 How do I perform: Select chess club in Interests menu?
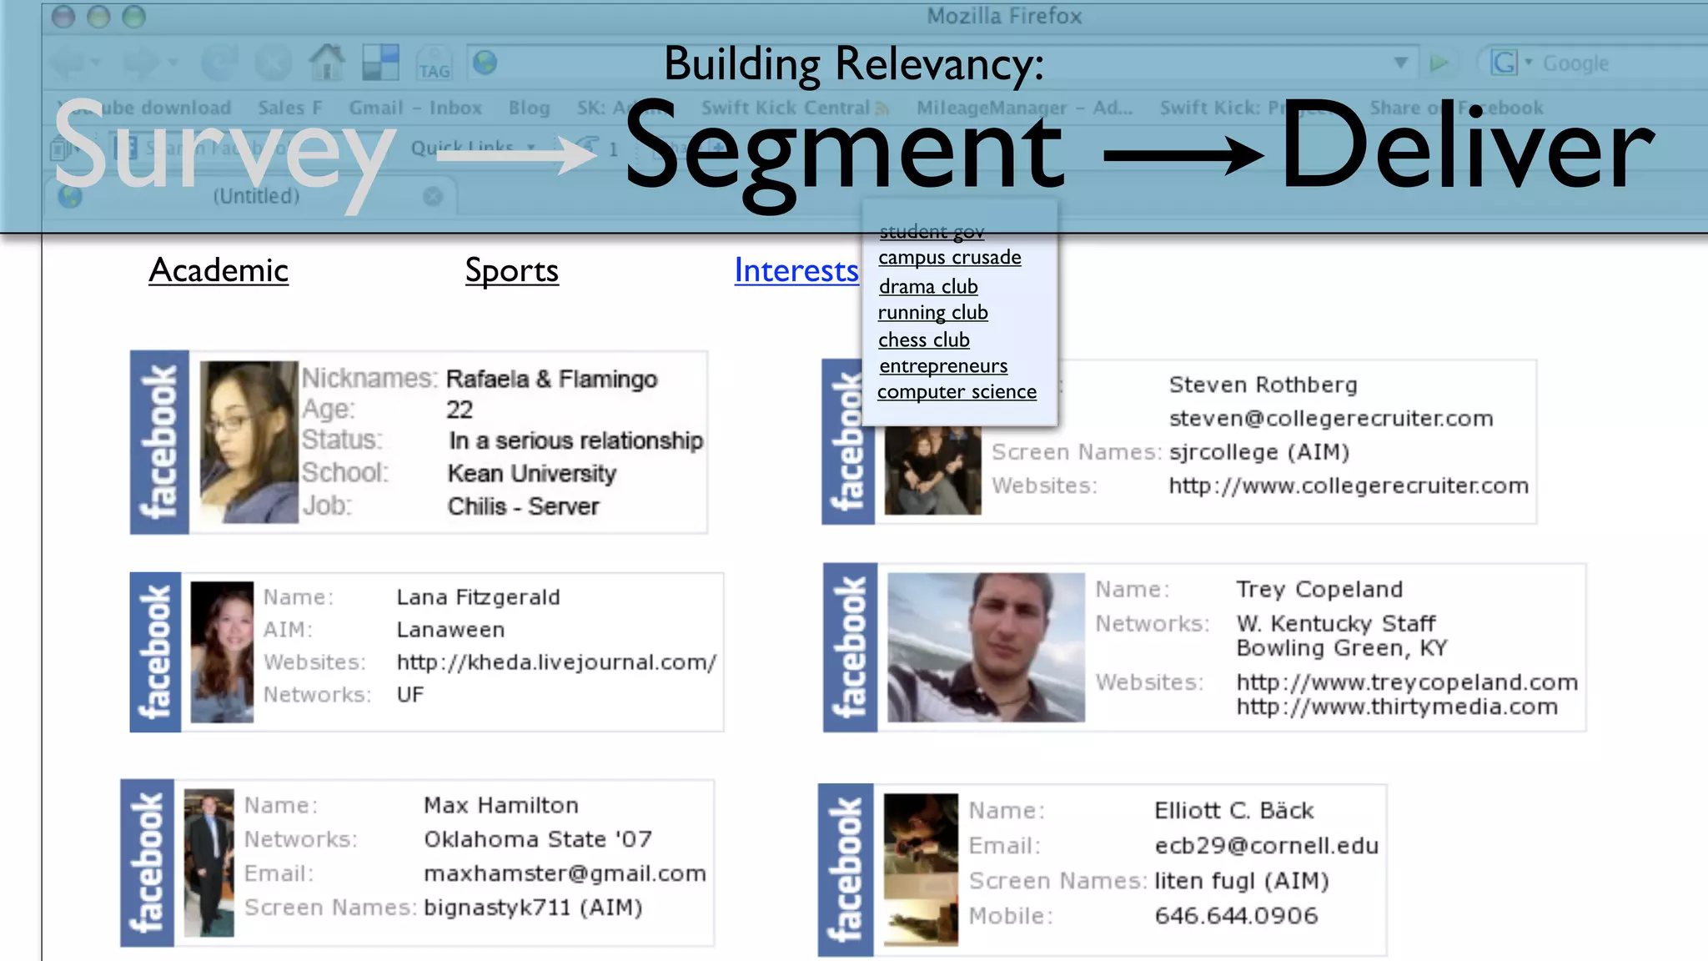pos(924,340)
